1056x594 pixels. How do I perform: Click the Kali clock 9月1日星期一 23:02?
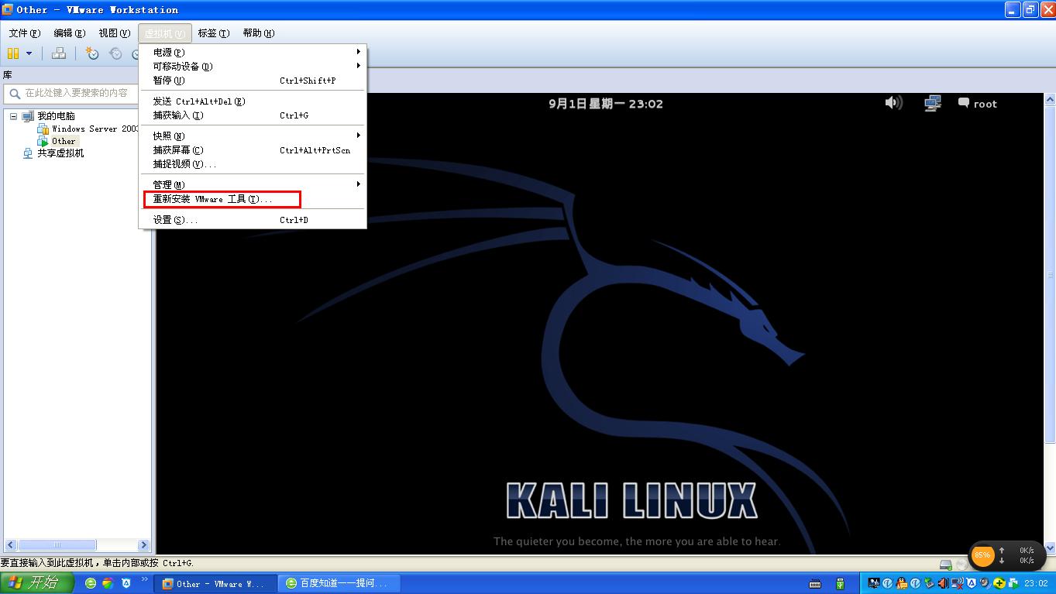(606, 104)
